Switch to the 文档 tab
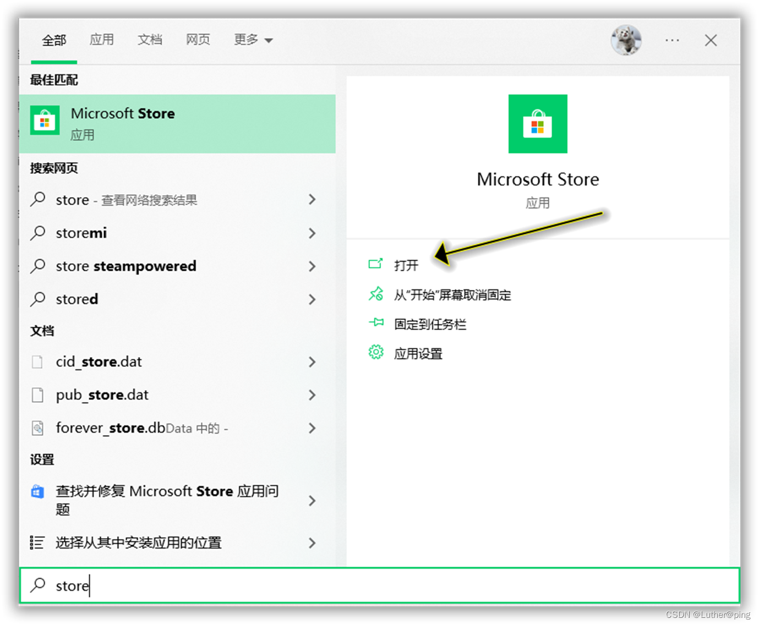759x625 pixels. (150, 40)
